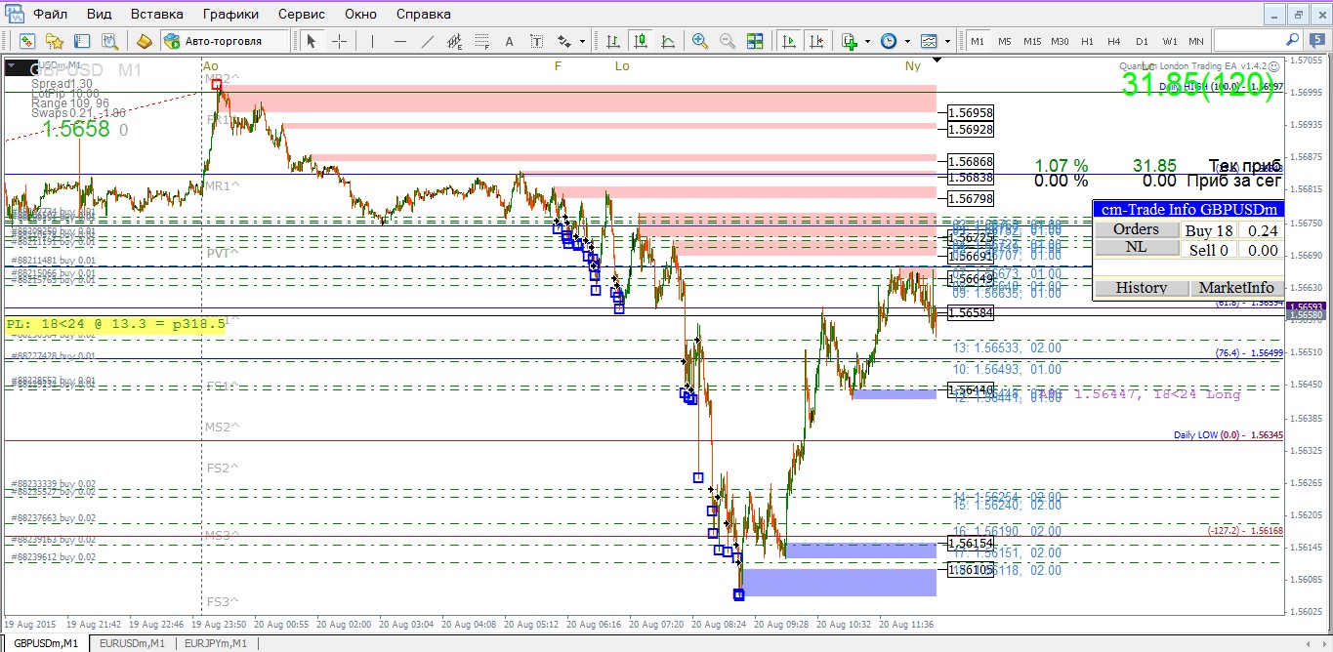Viewport: 1333px width, 652px height.
Task: Select the crosshair tool
Action: (x=339, y=41)
